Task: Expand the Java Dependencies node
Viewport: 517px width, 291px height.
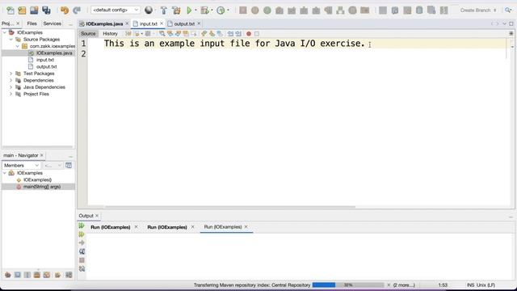Action: (x=11, y=87)
